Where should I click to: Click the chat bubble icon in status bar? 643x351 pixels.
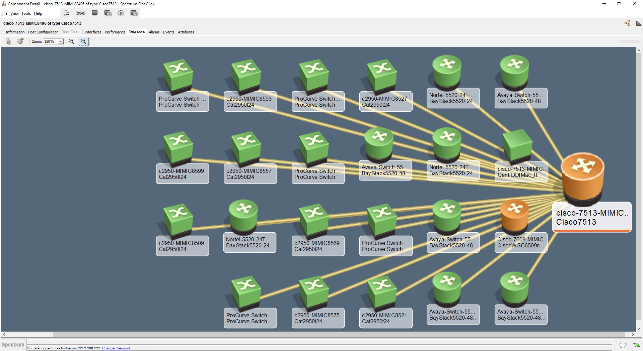pos(622,345)
